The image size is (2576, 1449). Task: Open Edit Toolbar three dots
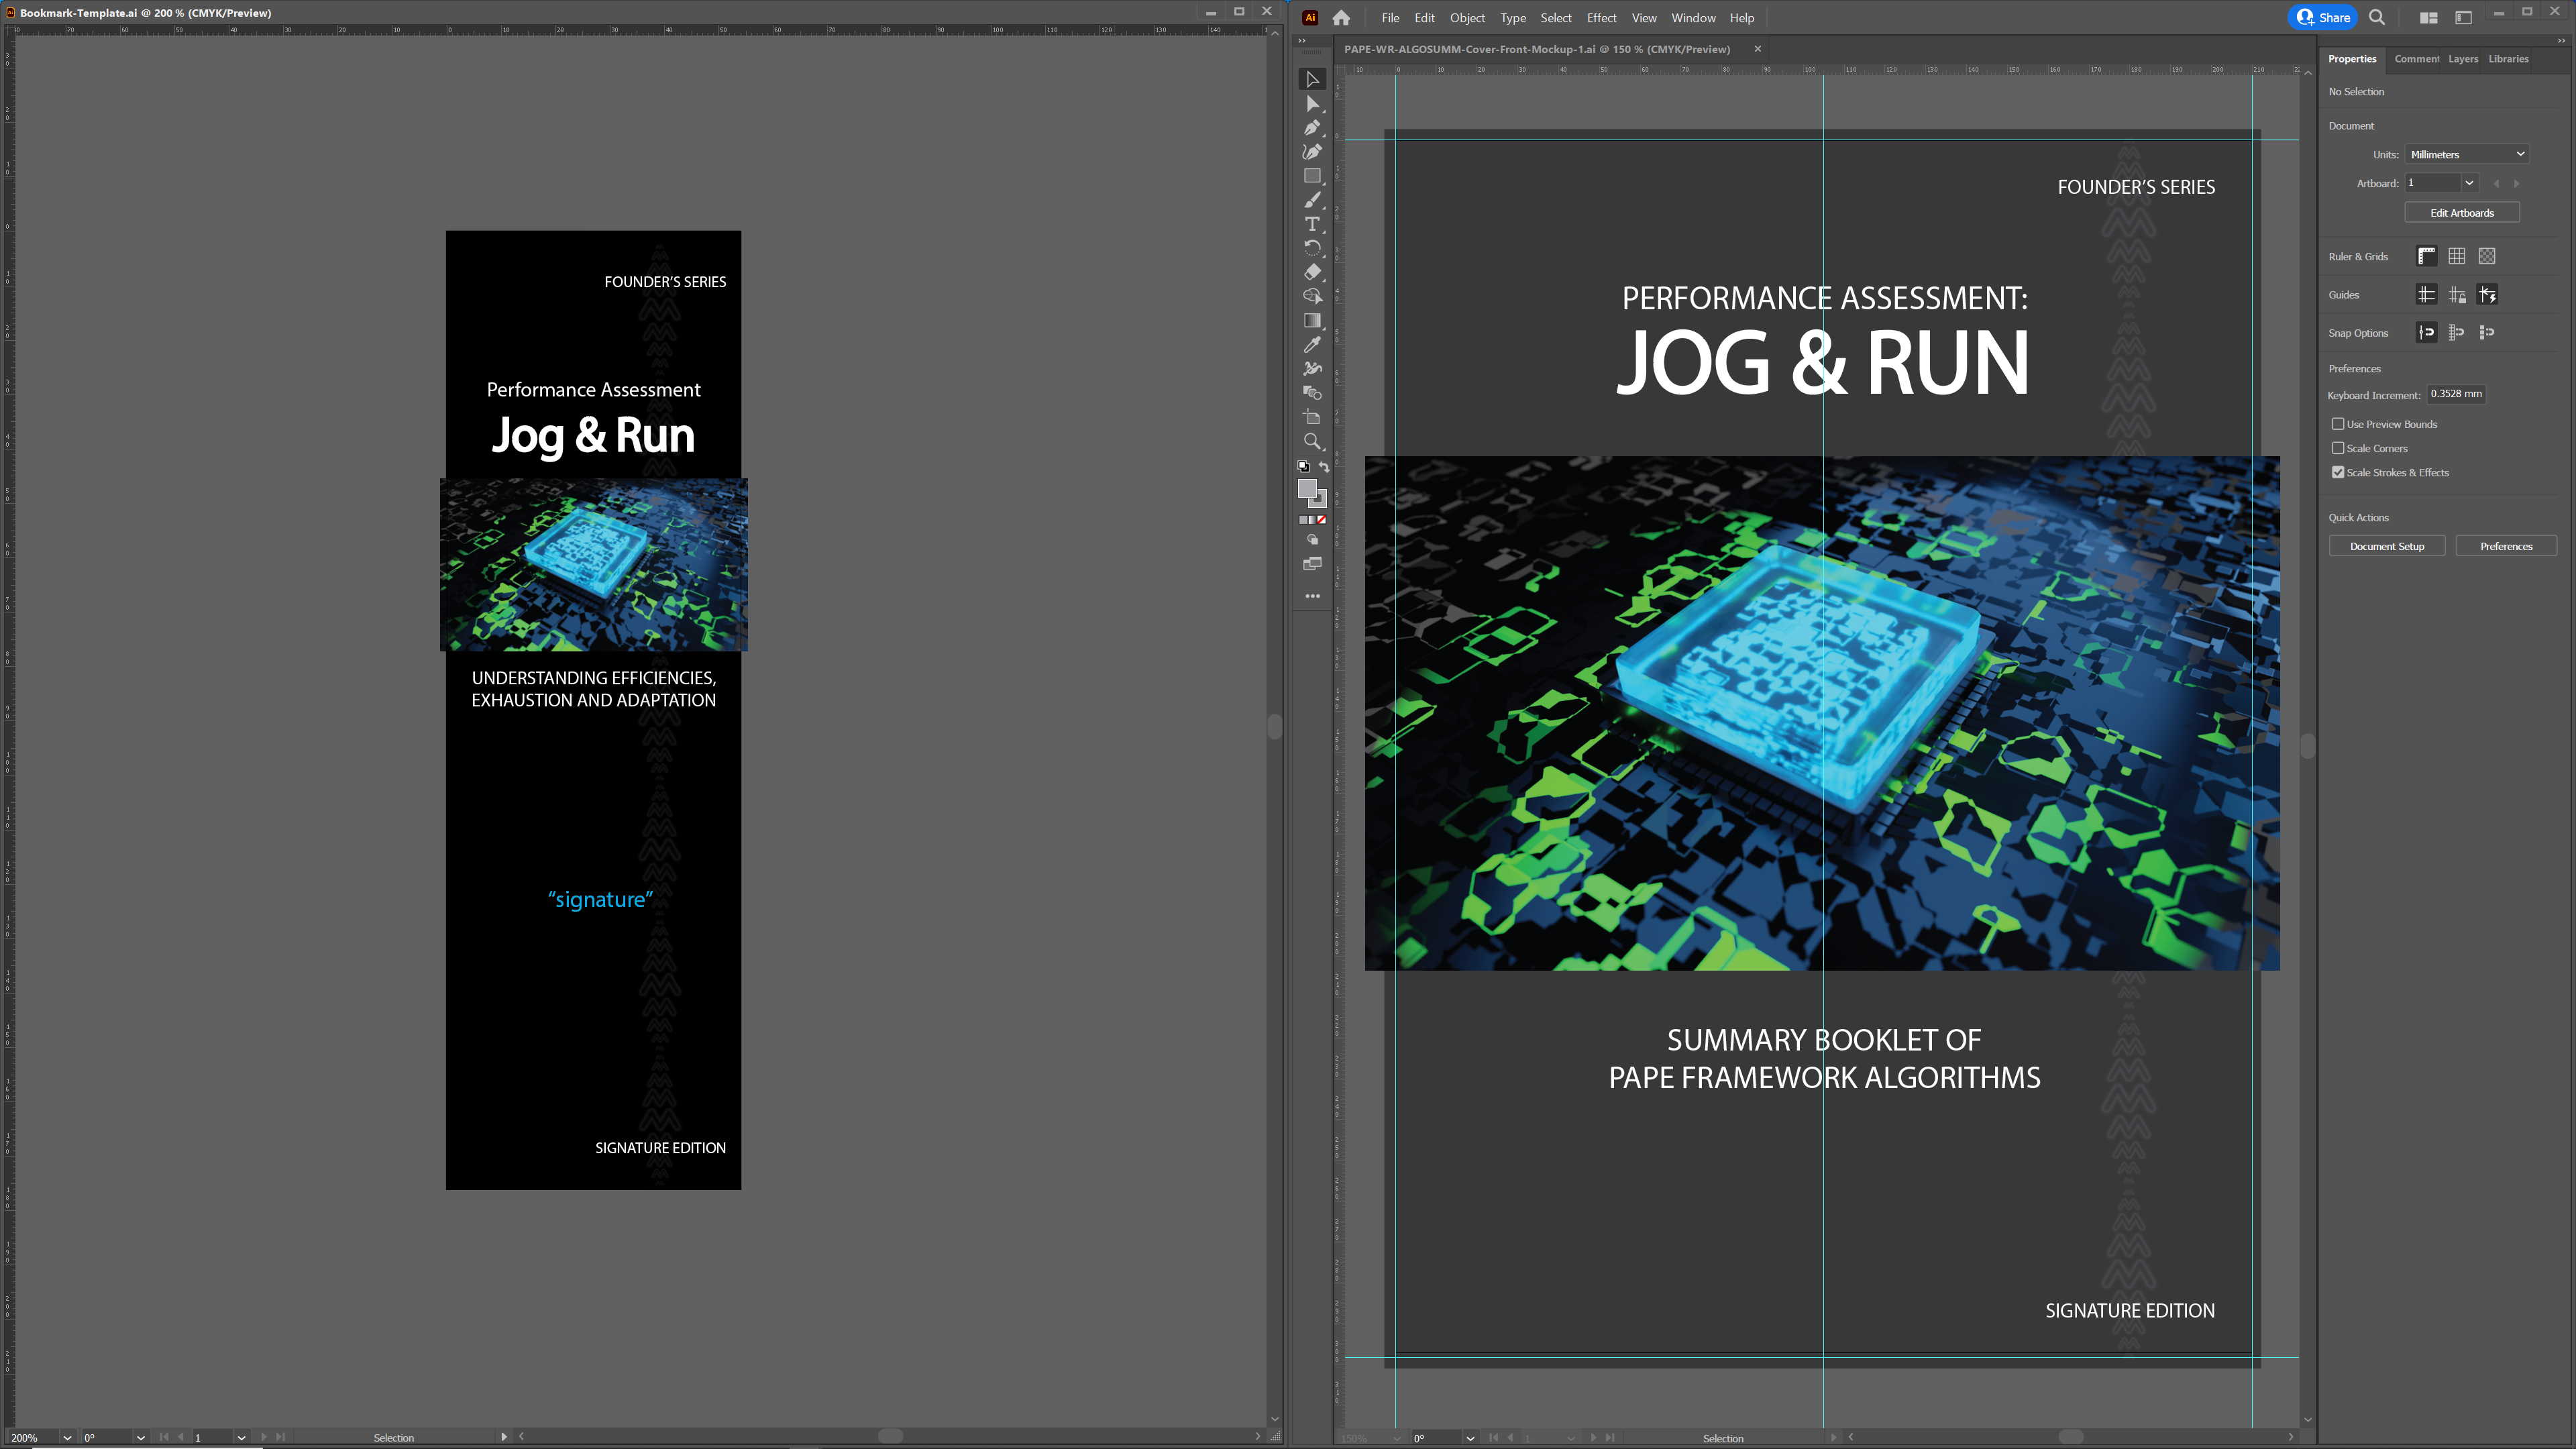click(x=1312, y=596)
